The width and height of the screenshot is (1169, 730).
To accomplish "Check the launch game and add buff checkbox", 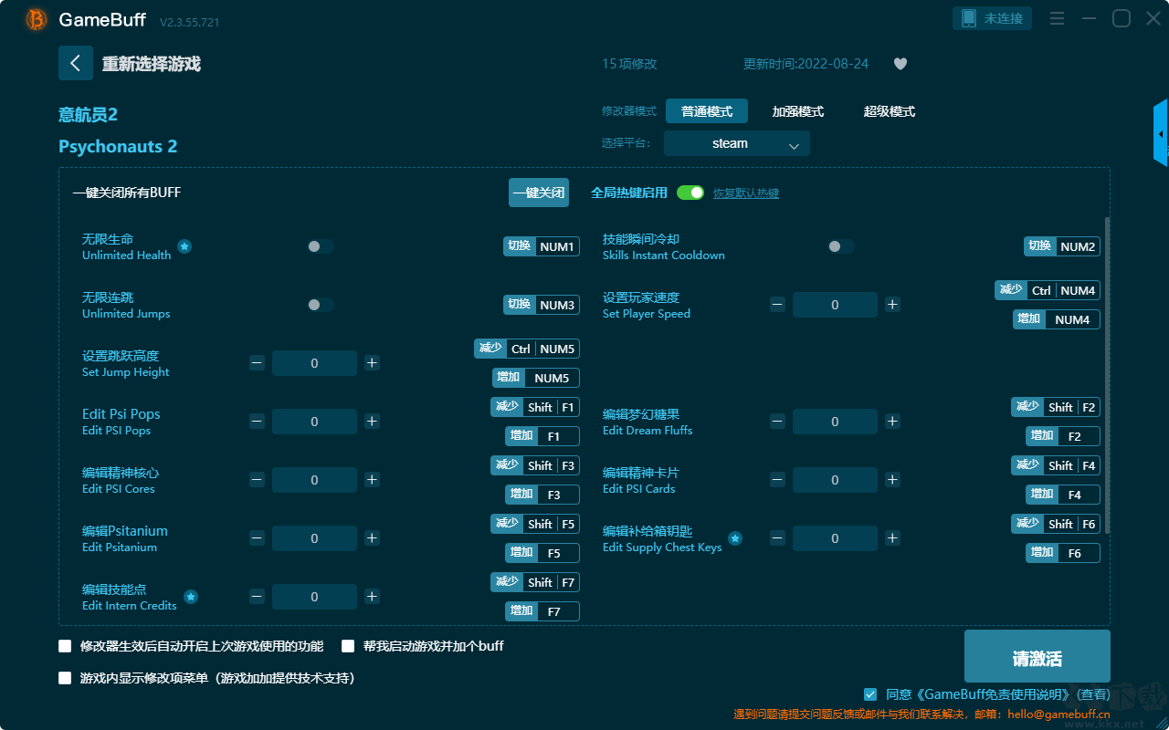I will click(348, 646).
